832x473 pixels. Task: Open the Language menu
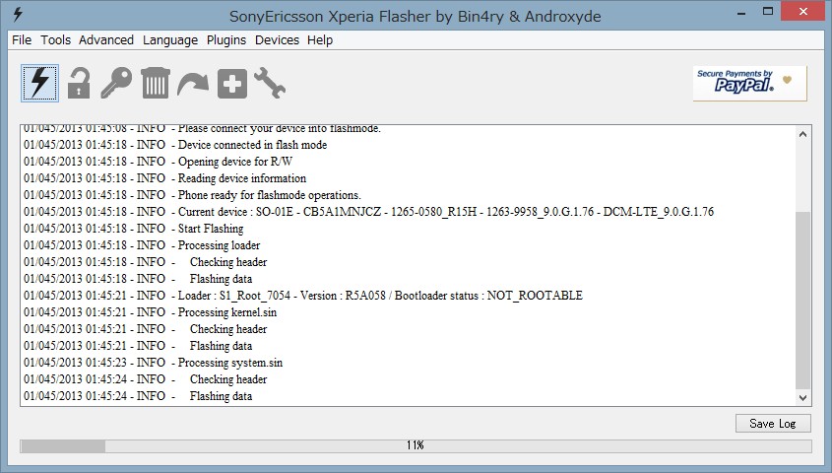(169, 40)
